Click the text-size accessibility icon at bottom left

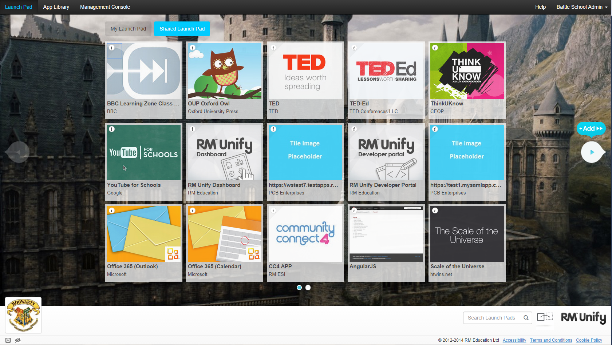pos(8,340)
